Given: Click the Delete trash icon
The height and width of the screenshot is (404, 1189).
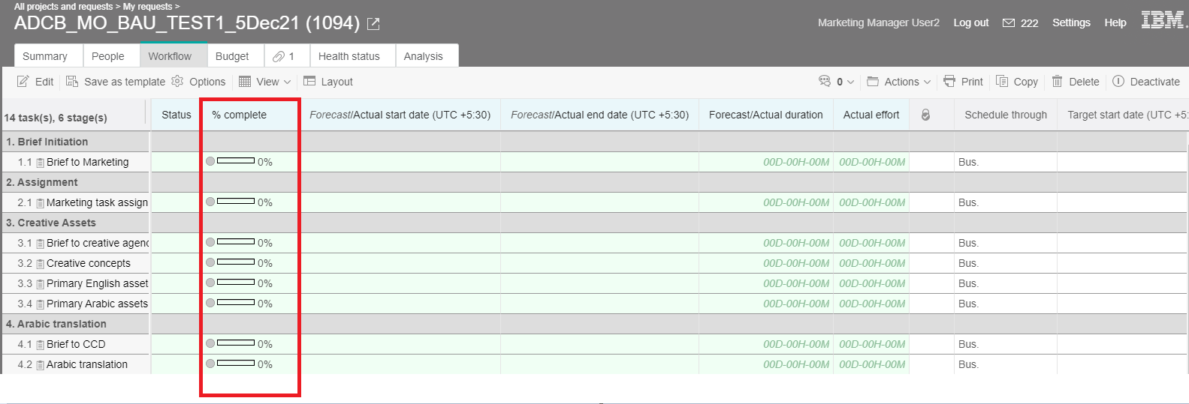Looking at the screenshot, I should pyautogui.click(x=1057, y=82).
